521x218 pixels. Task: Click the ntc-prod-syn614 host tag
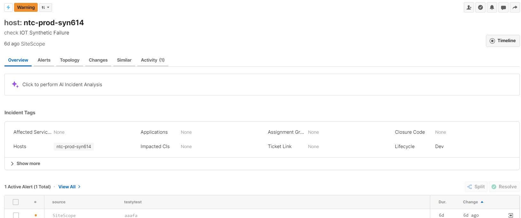tap(74, 147)
